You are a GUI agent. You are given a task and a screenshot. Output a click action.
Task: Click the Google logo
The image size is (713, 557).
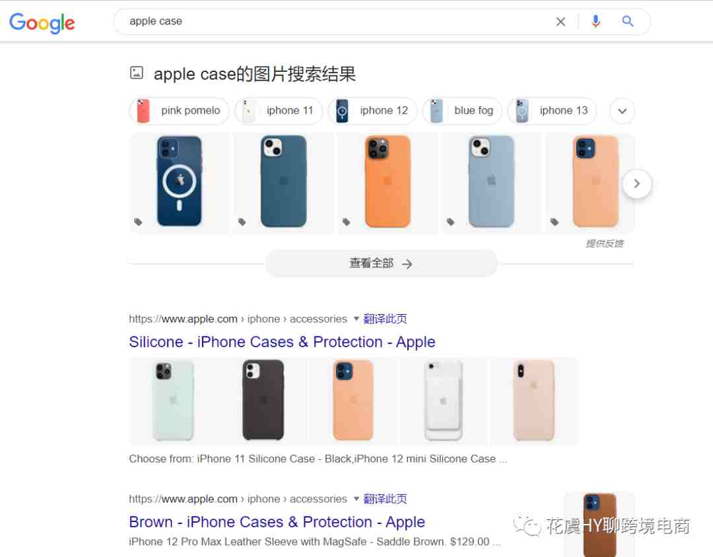[42, 22]
